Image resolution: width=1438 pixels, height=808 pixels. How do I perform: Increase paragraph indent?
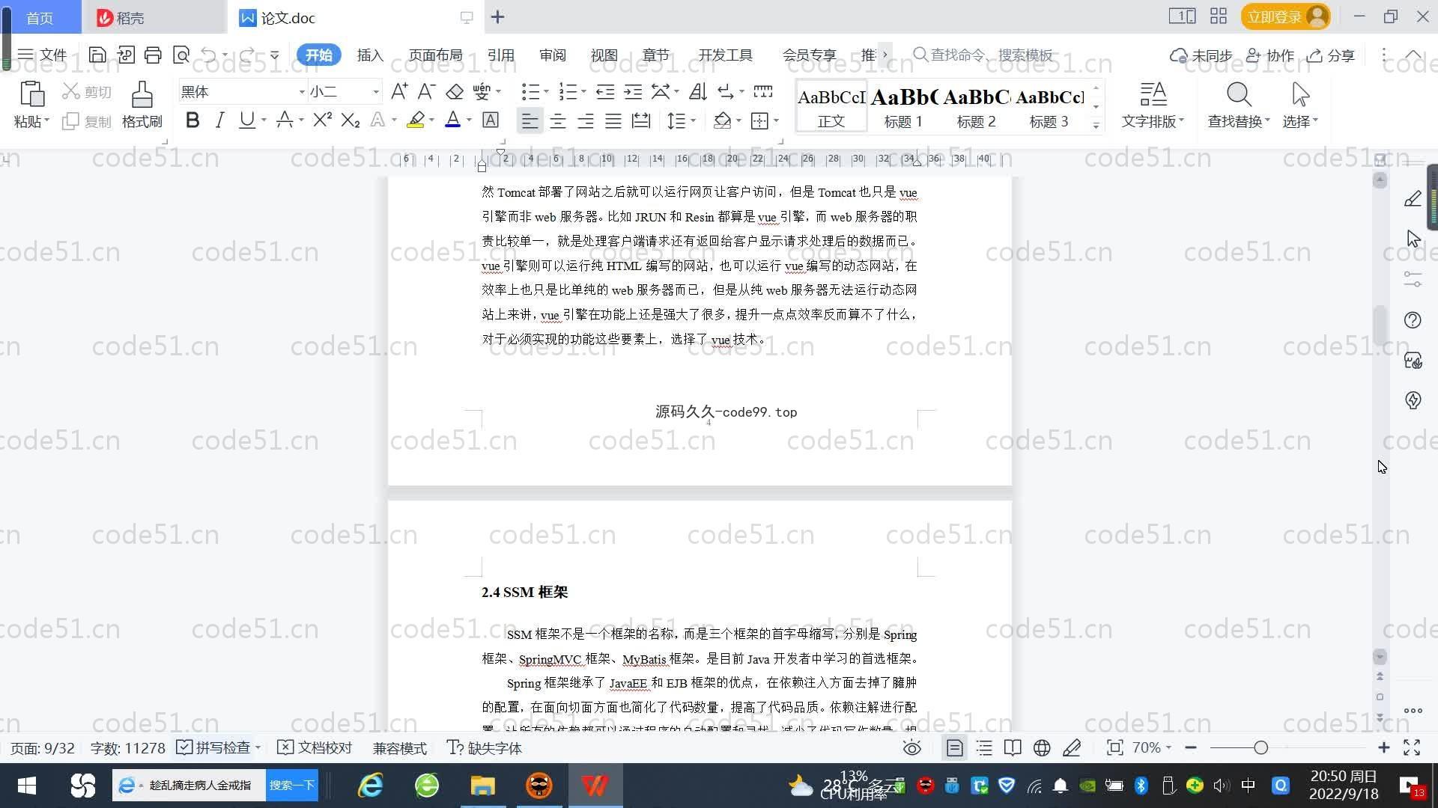[x=633, y=92]
